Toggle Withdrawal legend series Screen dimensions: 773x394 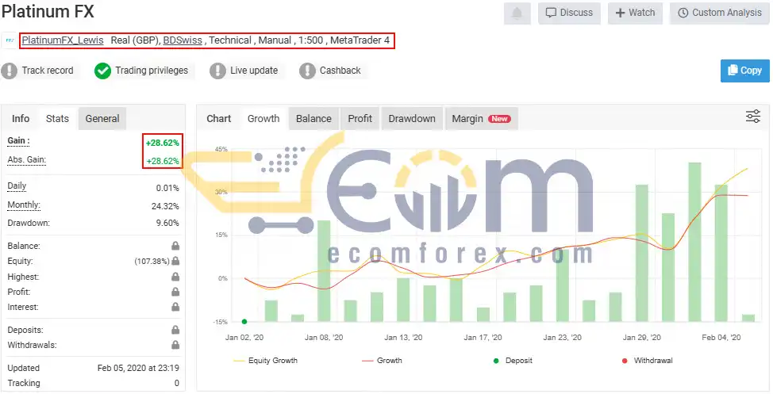point(648,361)
